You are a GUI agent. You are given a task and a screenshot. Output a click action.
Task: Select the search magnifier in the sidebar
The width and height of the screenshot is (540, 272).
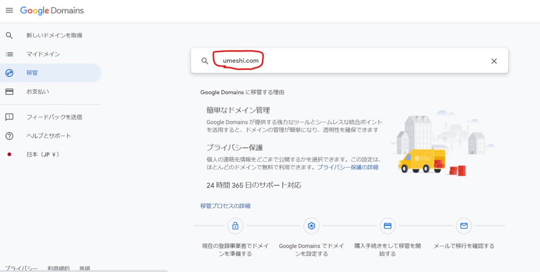click(x=9, y=35)
